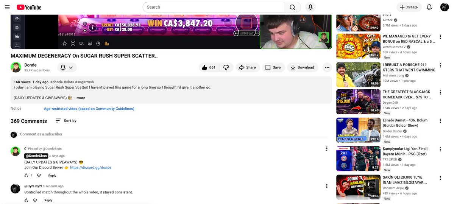
Task: Save video to a playlist
Action: pyautogui.click(x=273, y=67)
